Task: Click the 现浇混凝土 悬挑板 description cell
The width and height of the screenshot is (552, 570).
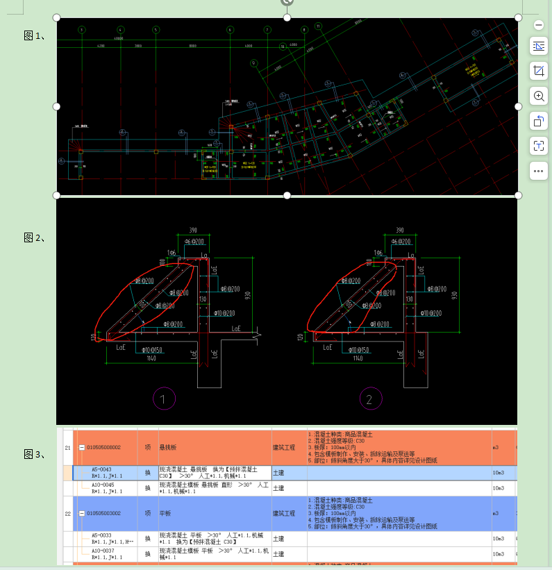Action: click(x=215, y=473)
